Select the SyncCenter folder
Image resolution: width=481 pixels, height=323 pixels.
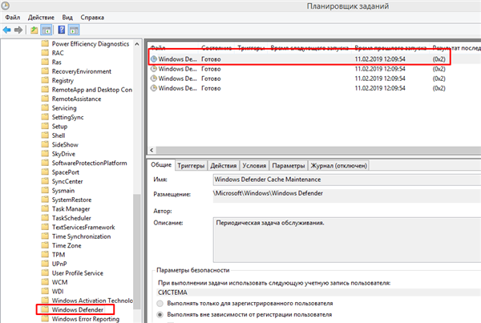pyautogui.click(x=67, y=181)
